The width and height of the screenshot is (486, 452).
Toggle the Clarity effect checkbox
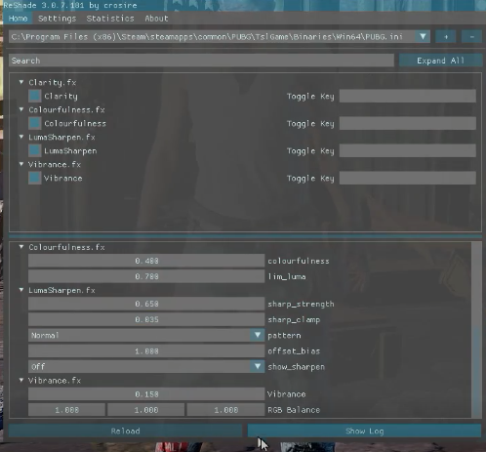[35, 96]
